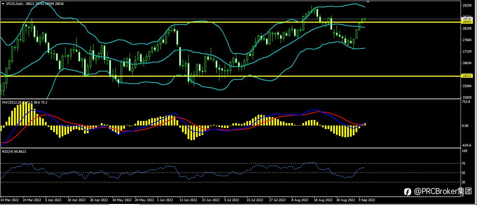
Task: Click the 27 Jul 2022 date label
Action: [x=277, y=200]
